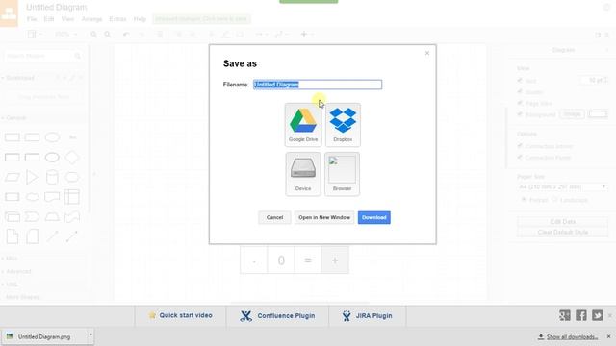Select Device storage option

click(303, 174)
